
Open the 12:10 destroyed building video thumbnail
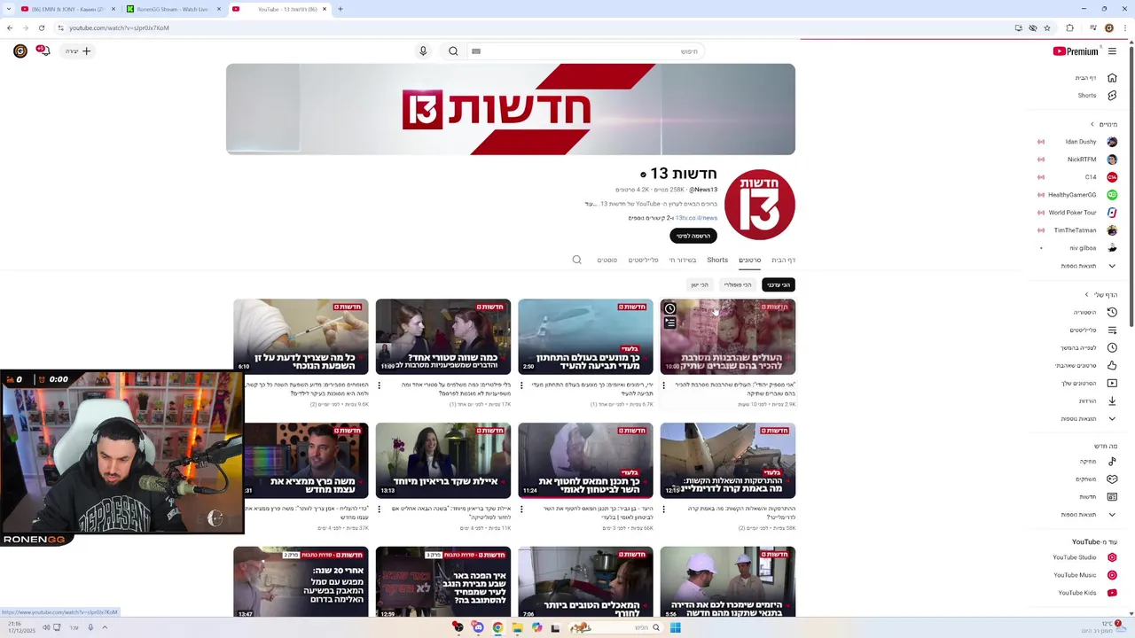click(x=727, y=459)
